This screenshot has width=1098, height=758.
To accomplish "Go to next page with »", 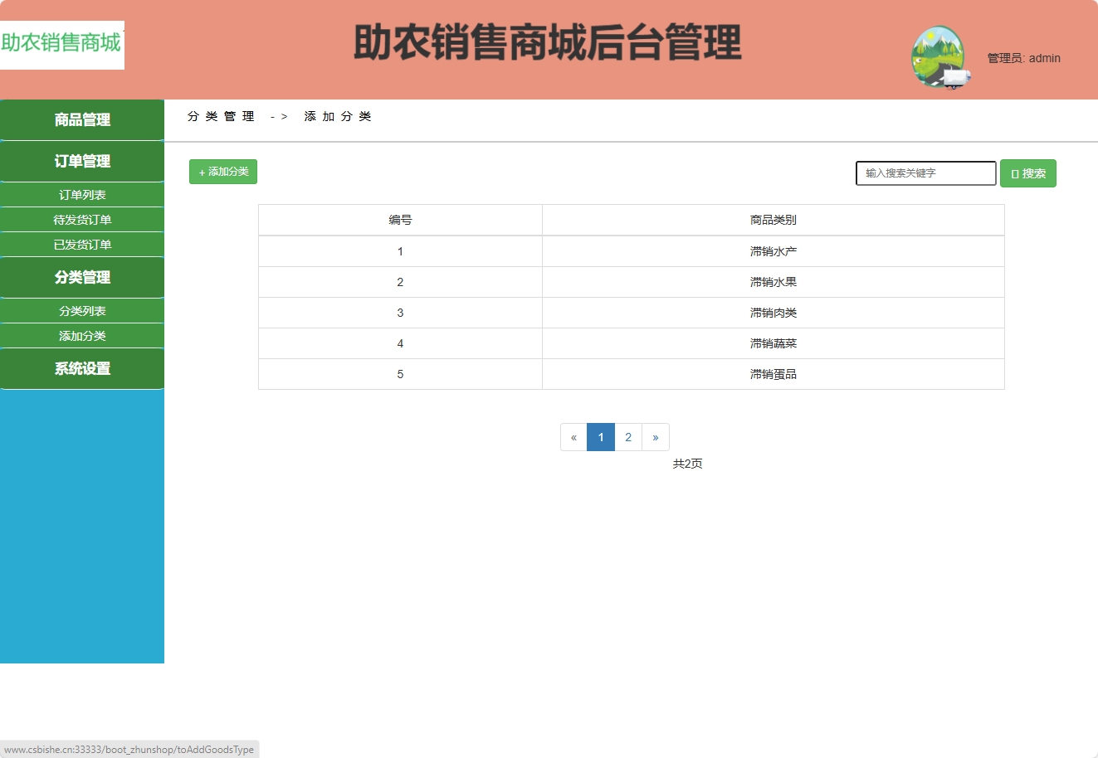I will [656, 437].
